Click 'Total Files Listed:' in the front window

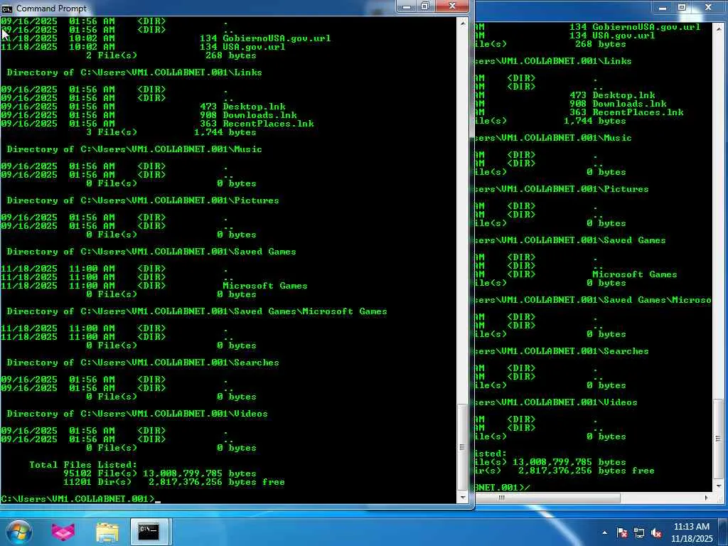(x=83, y=465)
